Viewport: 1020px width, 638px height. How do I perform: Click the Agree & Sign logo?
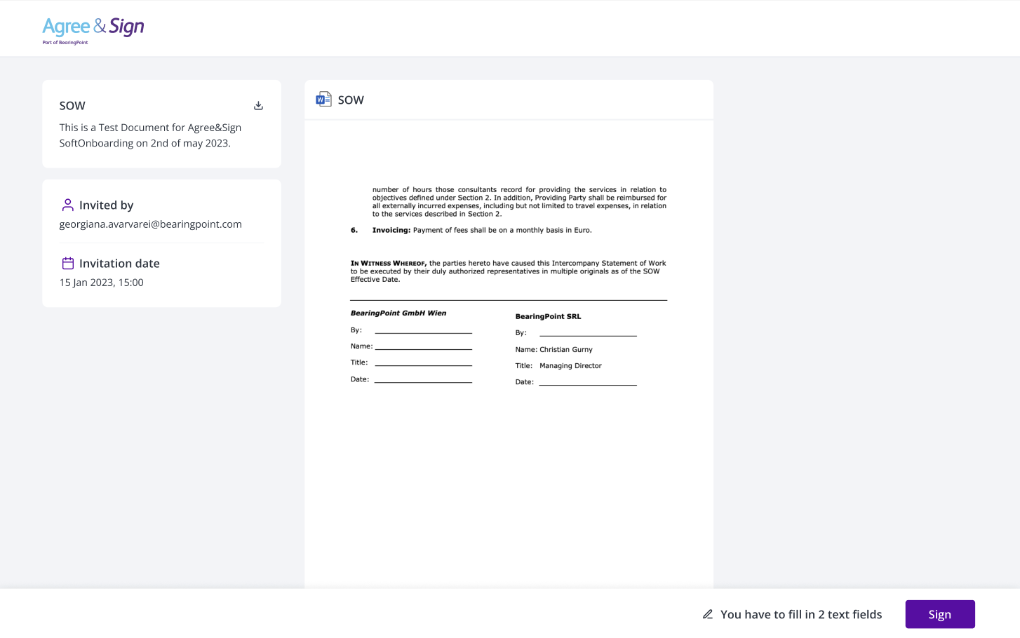[93, 30]
